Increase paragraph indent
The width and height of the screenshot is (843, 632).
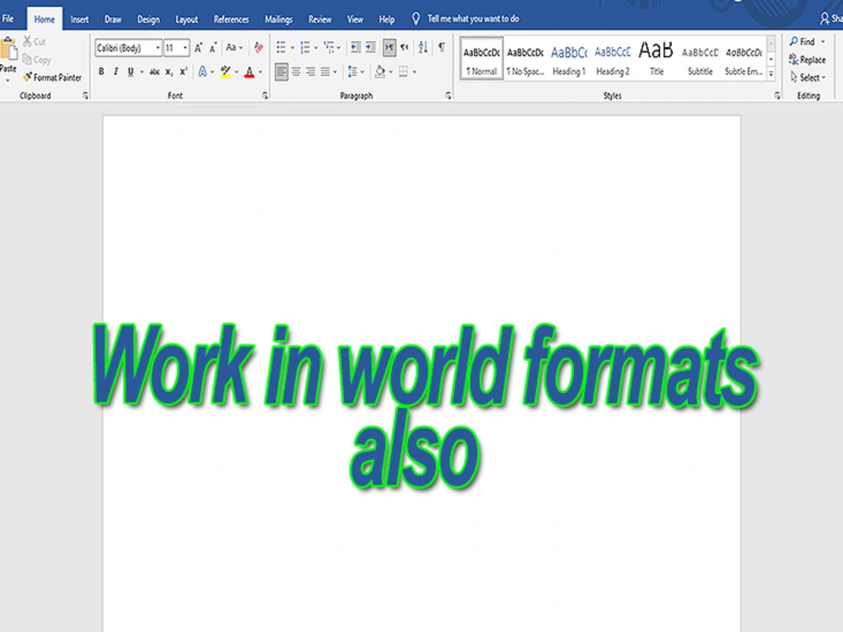tap(370, 47)
